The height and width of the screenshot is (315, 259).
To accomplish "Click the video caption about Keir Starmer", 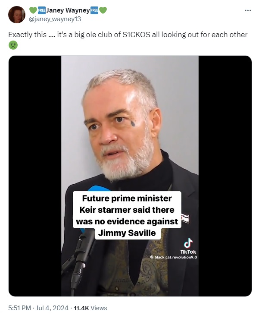I will pos(127,215).
